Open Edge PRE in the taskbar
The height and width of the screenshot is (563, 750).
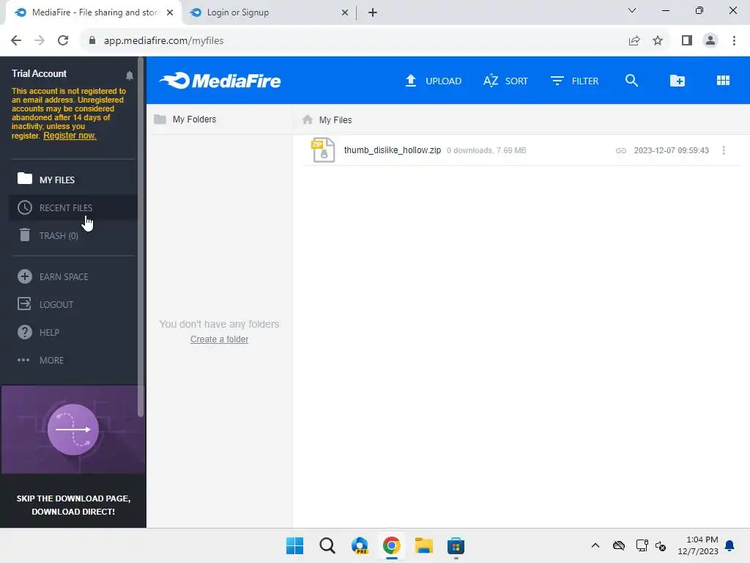[360, 545]
